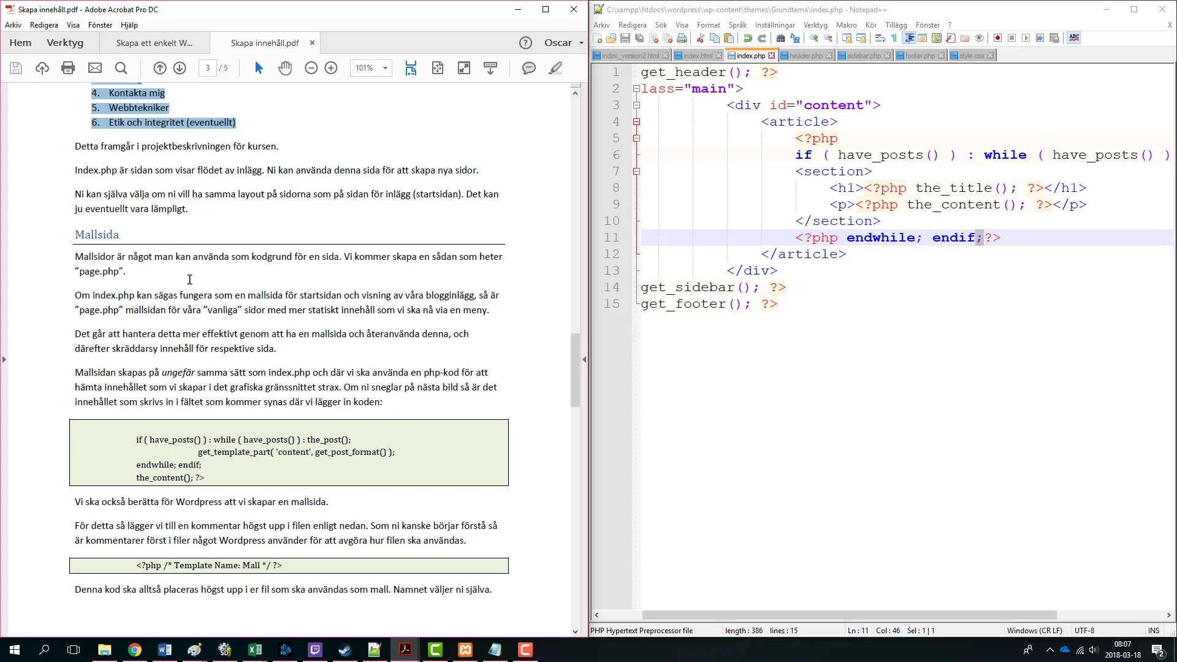Open the Redigera menu in Acrobat

click(44, 25)
